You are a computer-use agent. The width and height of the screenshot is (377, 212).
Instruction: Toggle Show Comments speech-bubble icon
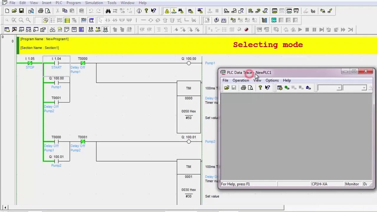(46, 20)
